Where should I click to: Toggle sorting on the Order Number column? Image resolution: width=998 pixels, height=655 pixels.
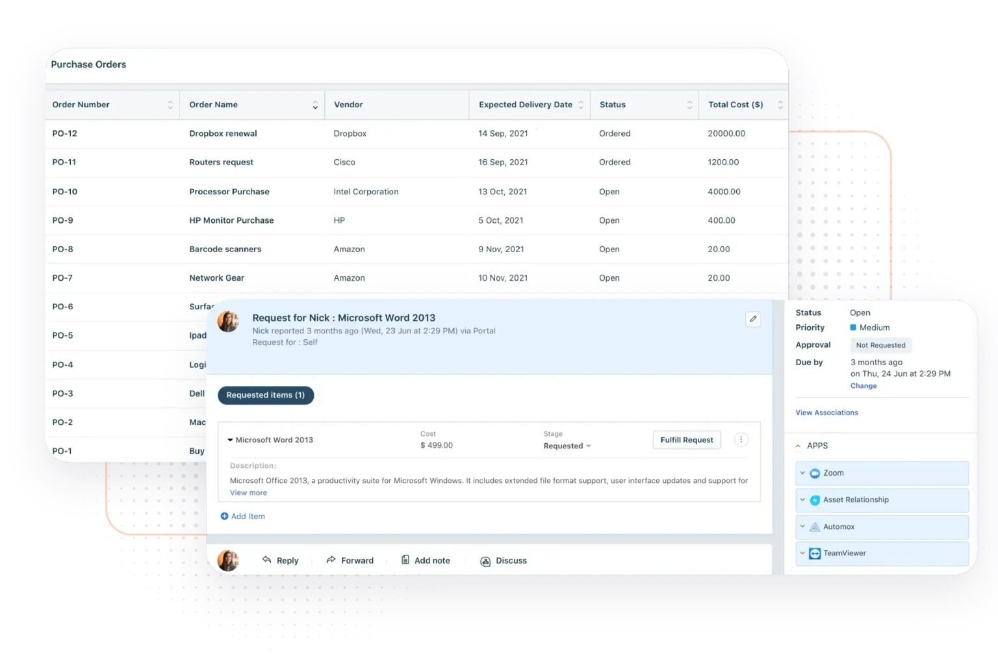click(170, 104)
